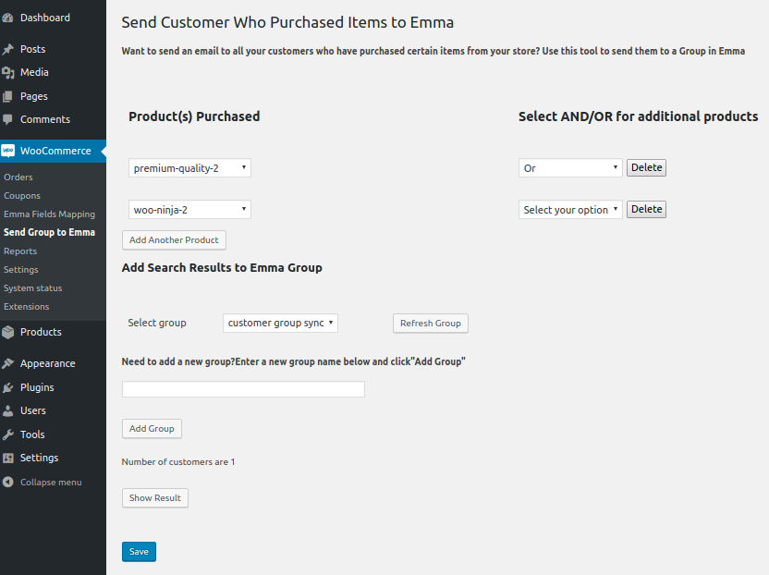
Task: Click 'Send Customer Who Purchased Items' page title
Action: [x=287, y=22]
